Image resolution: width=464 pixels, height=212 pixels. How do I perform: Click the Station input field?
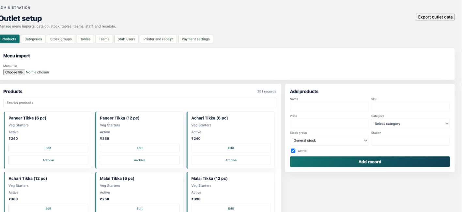click(410, 140)
